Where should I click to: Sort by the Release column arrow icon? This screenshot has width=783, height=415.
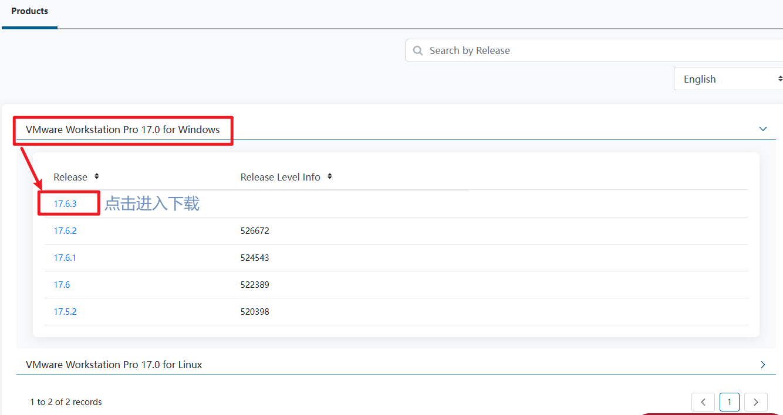(97, 176)
